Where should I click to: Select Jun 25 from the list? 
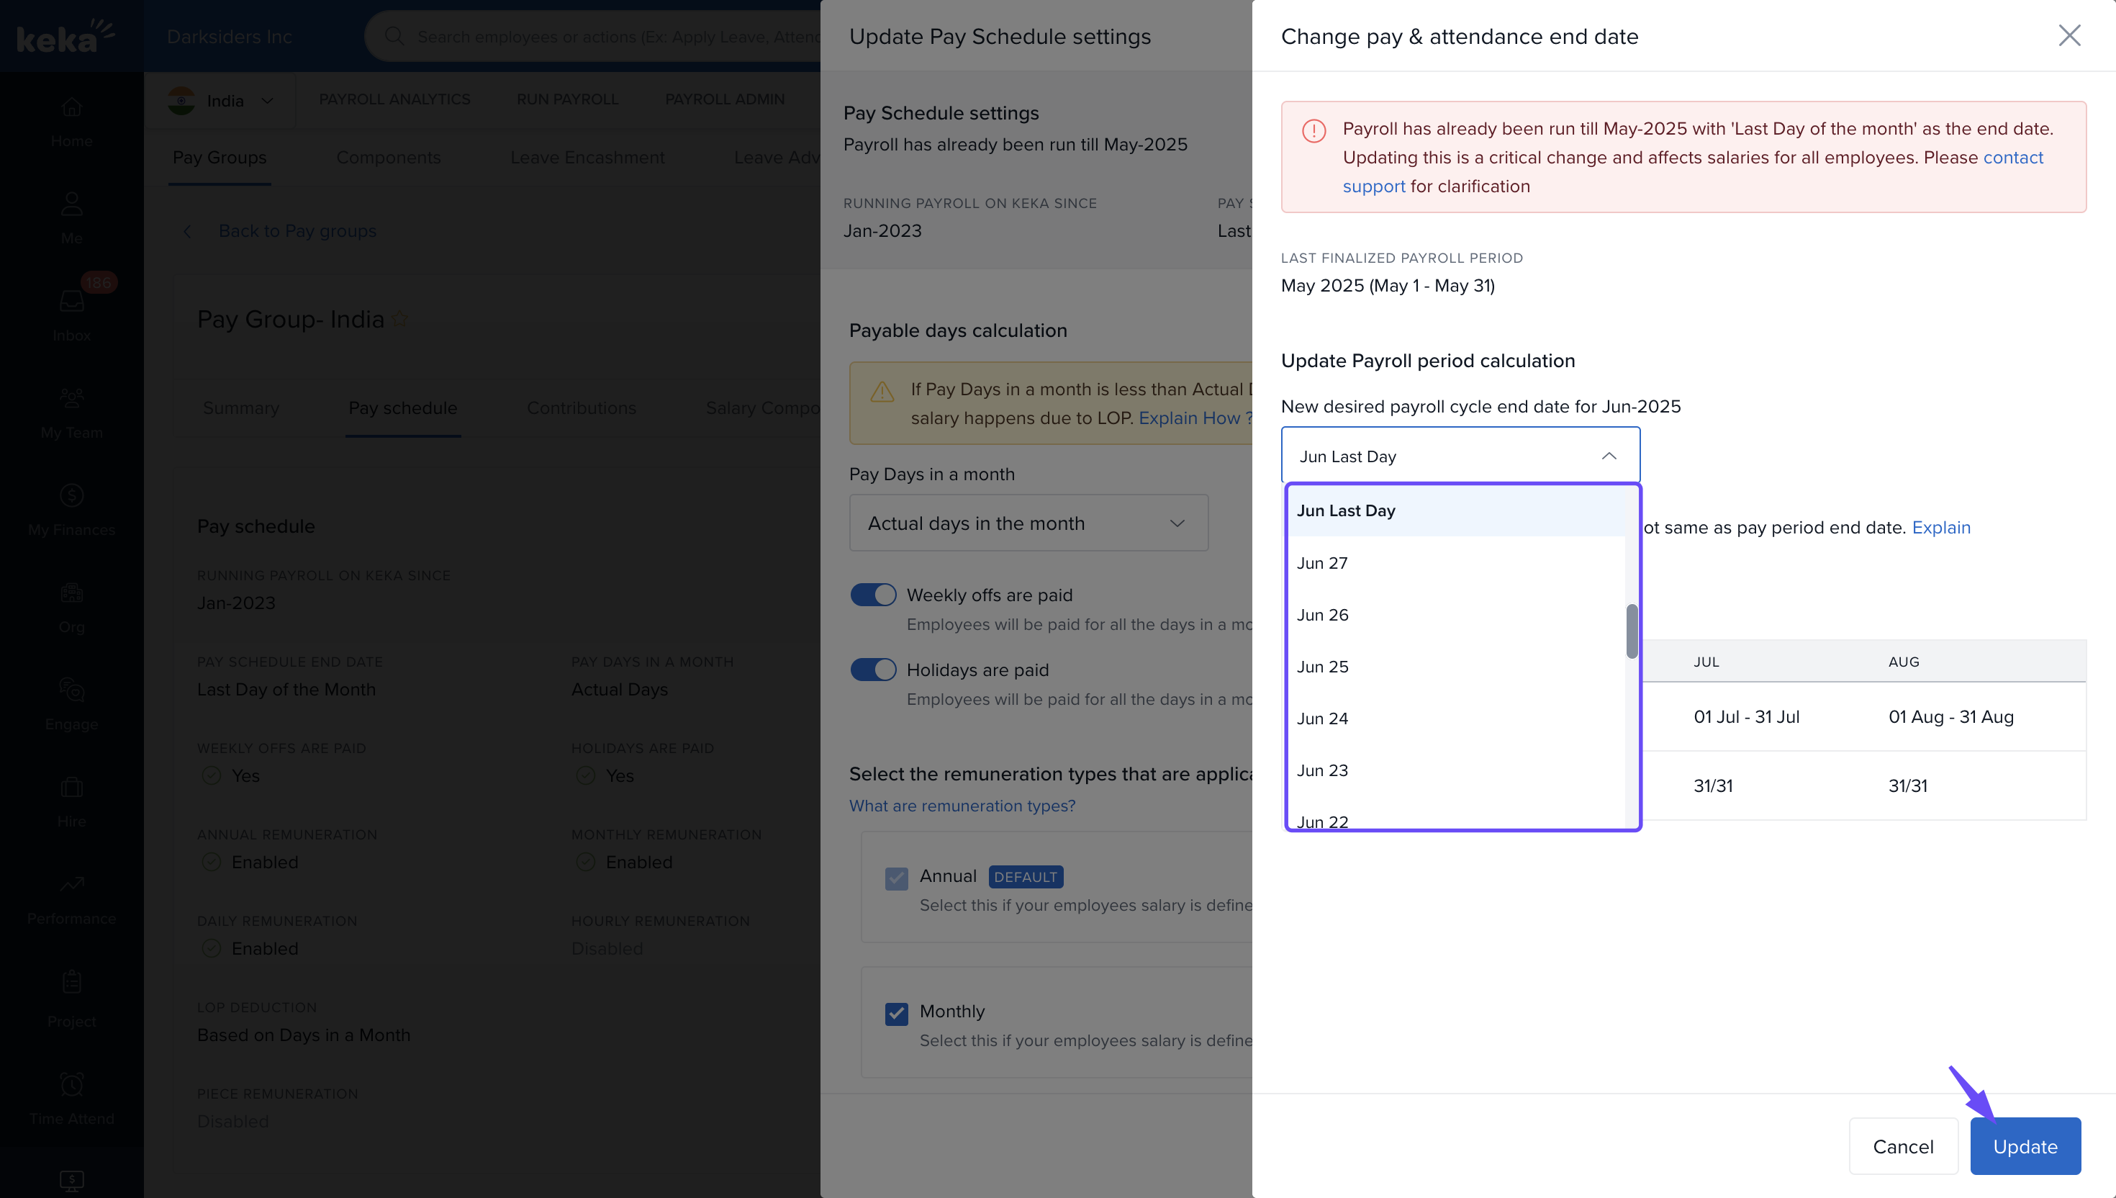click(x=1322, y=667)
